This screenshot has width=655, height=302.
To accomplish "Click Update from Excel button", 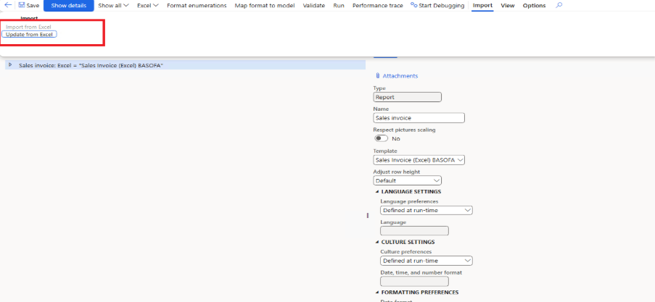I will pos(30,35).
